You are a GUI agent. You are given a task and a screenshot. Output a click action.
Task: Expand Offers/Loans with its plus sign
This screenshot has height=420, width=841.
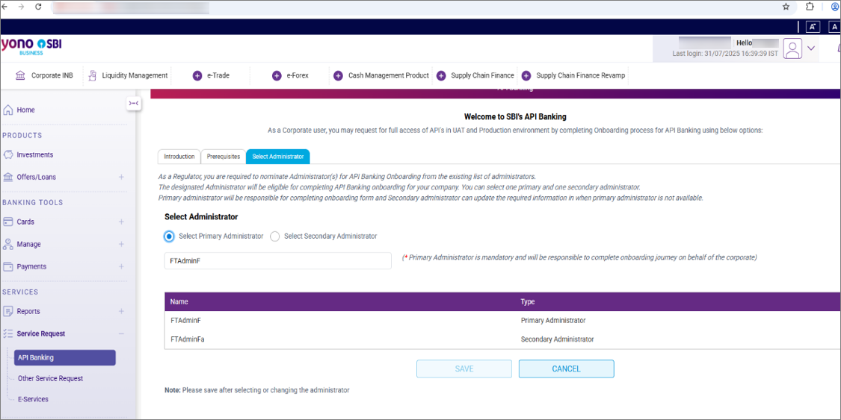coord(121,177)
